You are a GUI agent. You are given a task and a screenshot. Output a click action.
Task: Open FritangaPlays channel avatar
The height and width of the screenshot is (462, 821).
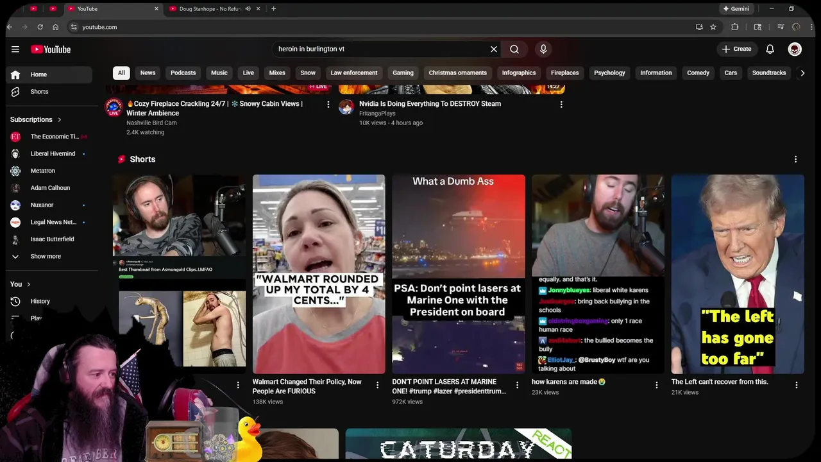(346, 107)
